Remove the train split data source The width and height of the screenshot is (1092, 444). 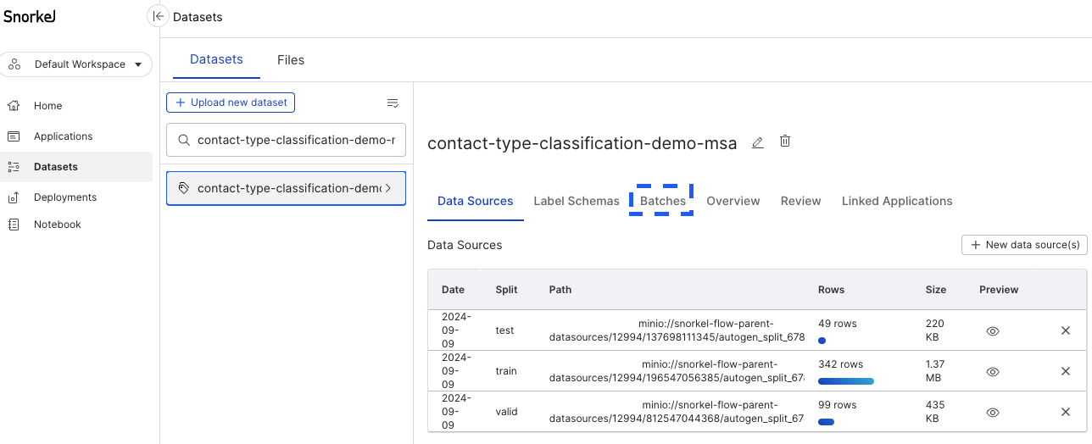[x=1066, y=371]
